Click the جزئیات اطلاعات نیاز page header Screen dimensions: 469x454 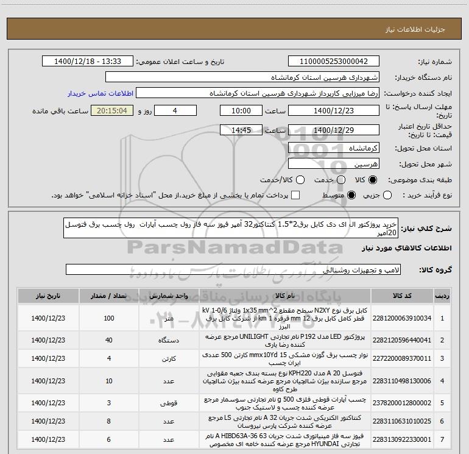pyautogui.click(x=415, y=29)
